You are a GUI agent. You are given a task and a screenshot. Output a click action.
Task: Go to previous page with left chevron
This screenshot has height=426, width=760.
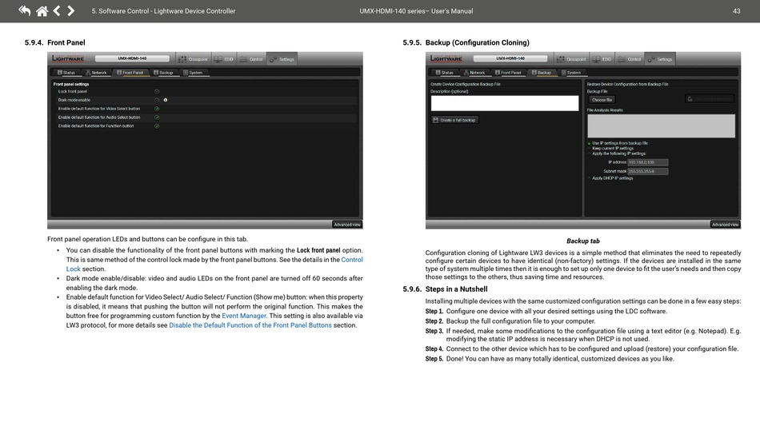click(57, 11)
